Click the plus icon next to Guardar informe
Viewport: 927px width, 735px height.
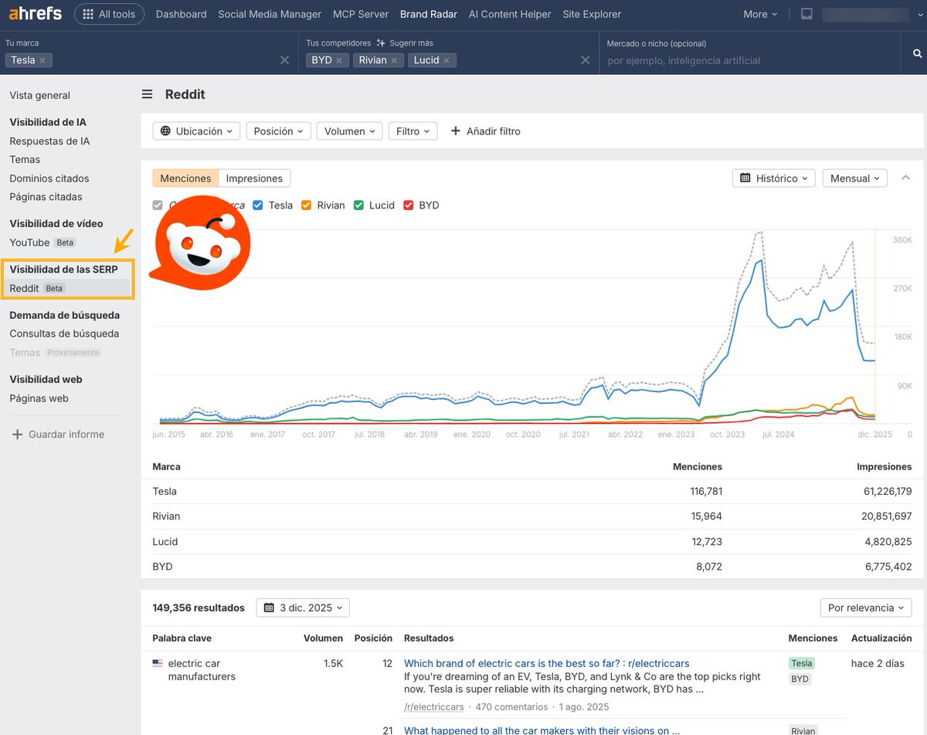pos(18,434)
